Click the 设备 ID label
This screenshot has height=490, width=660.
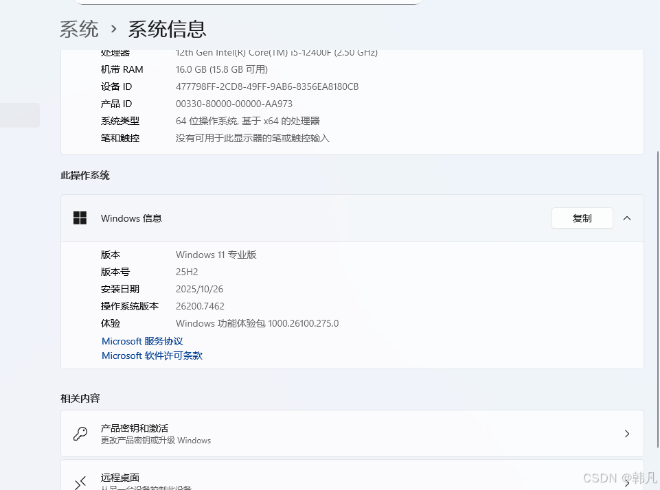[116, 86]
